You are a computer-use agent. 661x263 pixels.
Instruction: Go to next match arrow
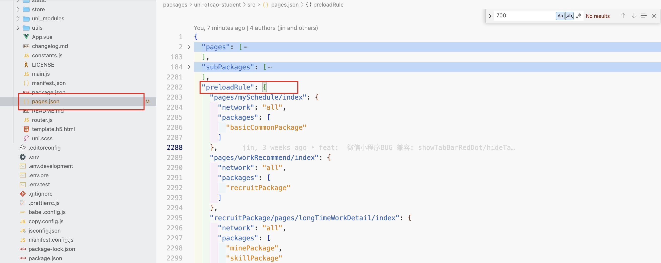[x=634, y=16]
